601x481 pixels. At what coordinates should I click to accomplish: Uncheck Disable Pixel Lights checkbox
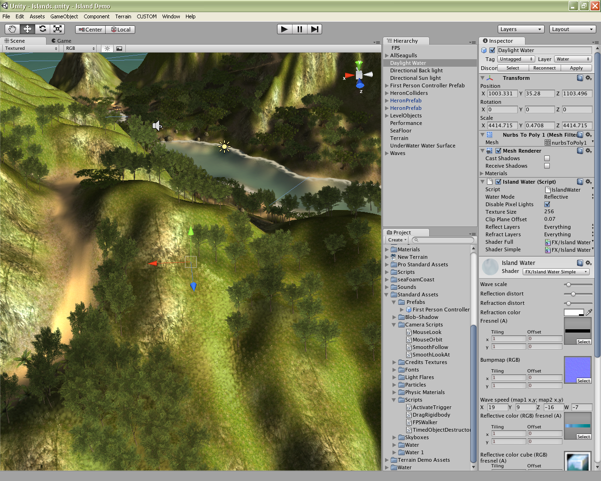click(x=547, y=204)
